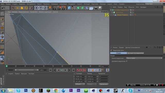Select the Объект Полигон tree item
Viewport: 165px width, 93px height.
[122, 15]
